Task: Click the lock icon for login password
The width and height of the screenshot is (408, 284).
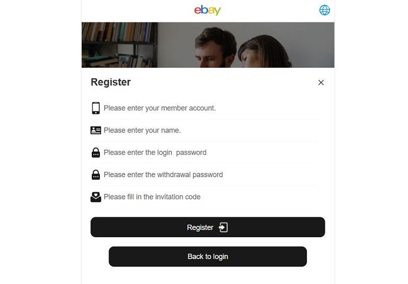Action: (x=95, y=152)
